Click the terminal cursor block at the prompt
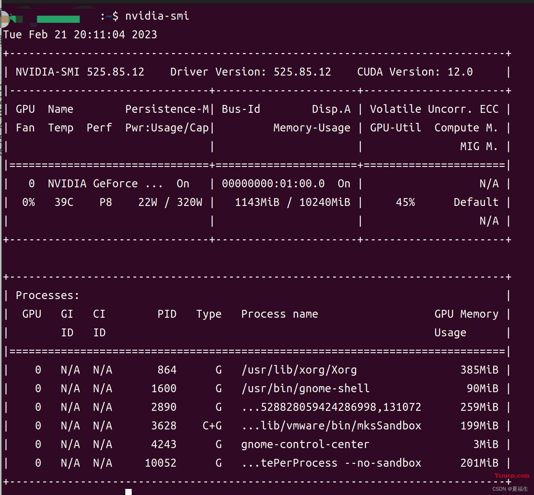Screen dimensions: 534x495 pyautogui.click(x=128, y=492)
